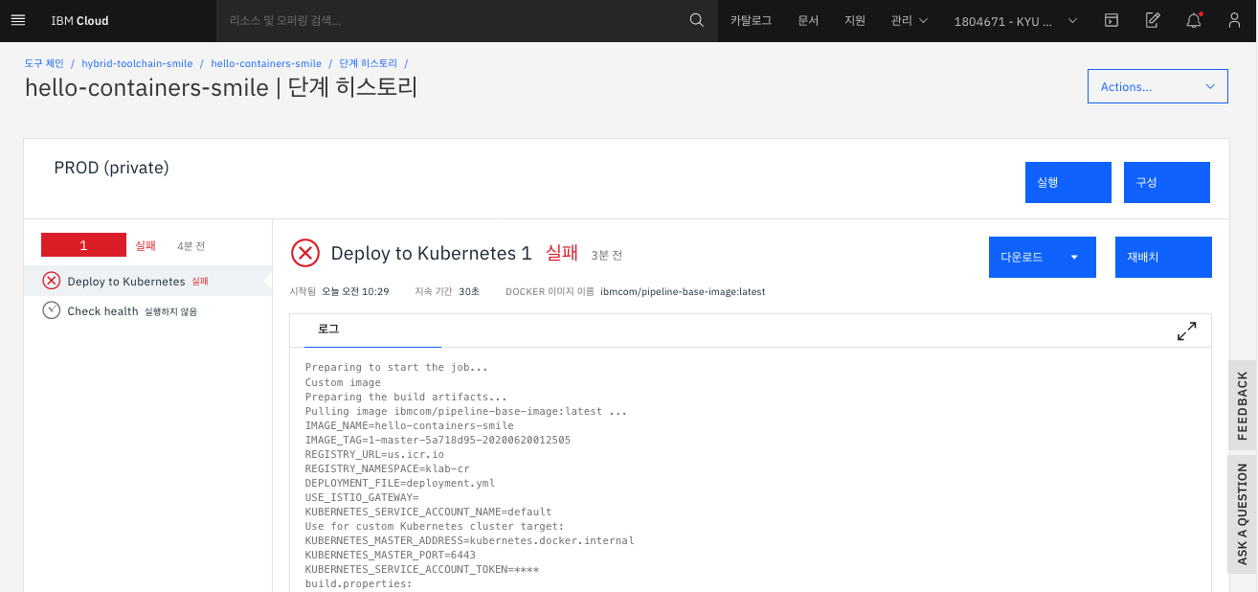Select run number 1 red badge
This screenshot has height=592, width=1258.
point(83,245)
